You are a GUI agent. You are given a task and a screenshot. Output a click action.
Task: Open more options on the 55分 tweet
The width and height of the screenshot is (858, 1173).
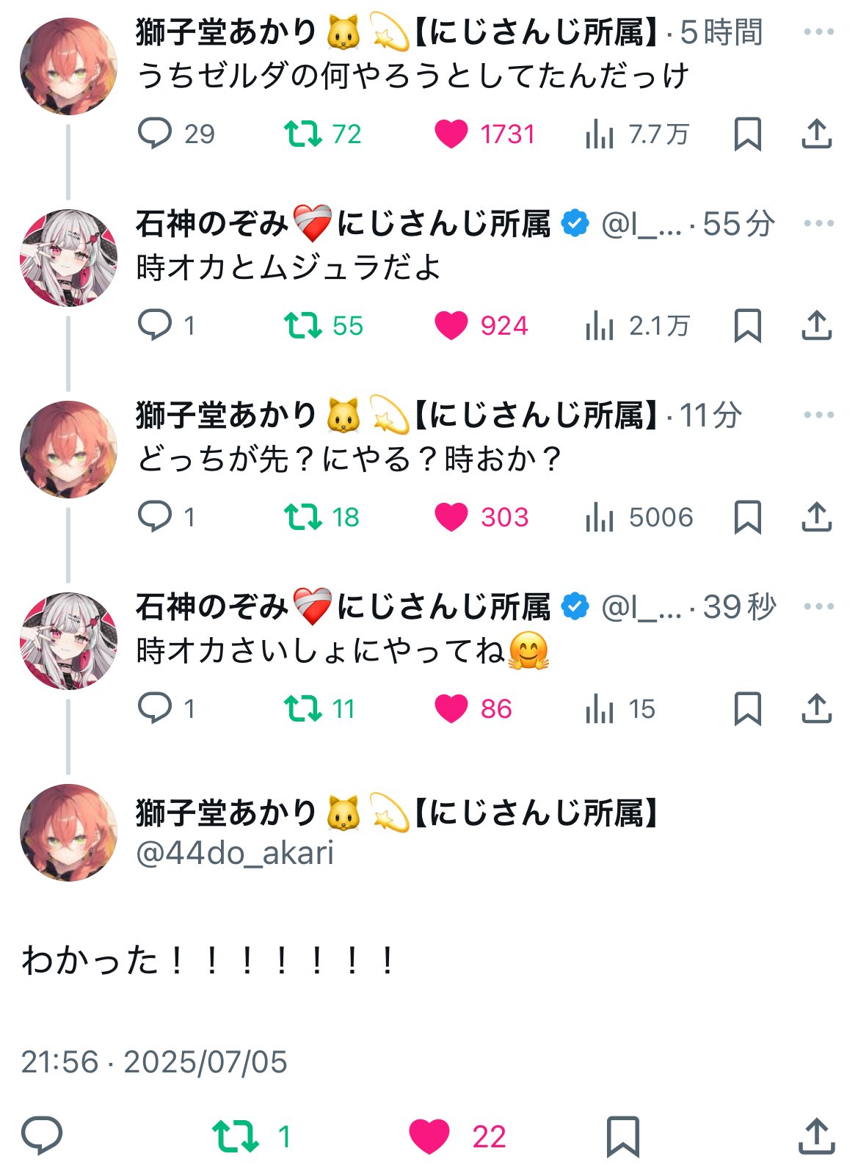(818, 223)
